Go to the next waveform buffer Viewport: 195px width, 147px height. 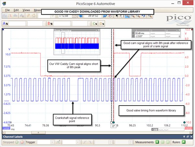105,16
